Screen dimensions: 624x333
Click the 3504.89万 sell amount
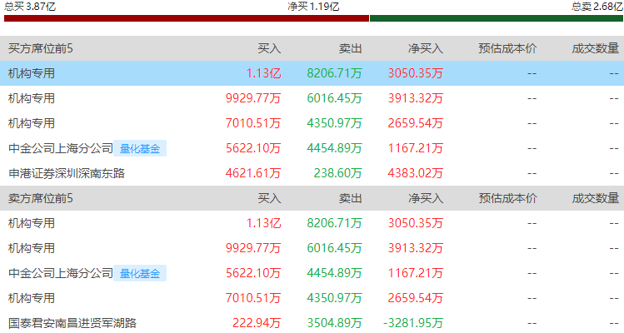coord(334,323)
